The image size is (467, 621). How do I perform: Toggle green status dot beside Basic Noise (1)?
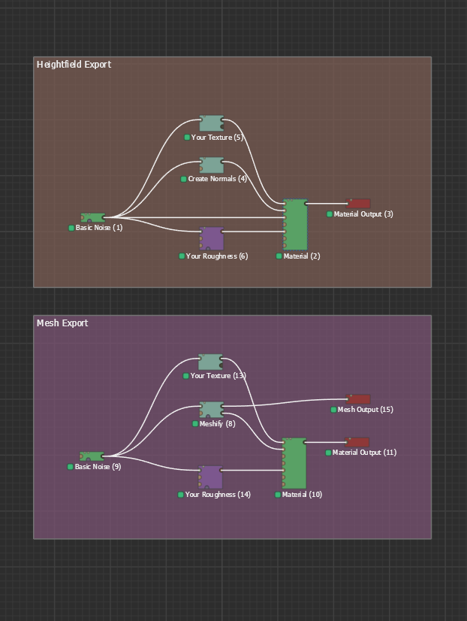(x=71, y=228)
